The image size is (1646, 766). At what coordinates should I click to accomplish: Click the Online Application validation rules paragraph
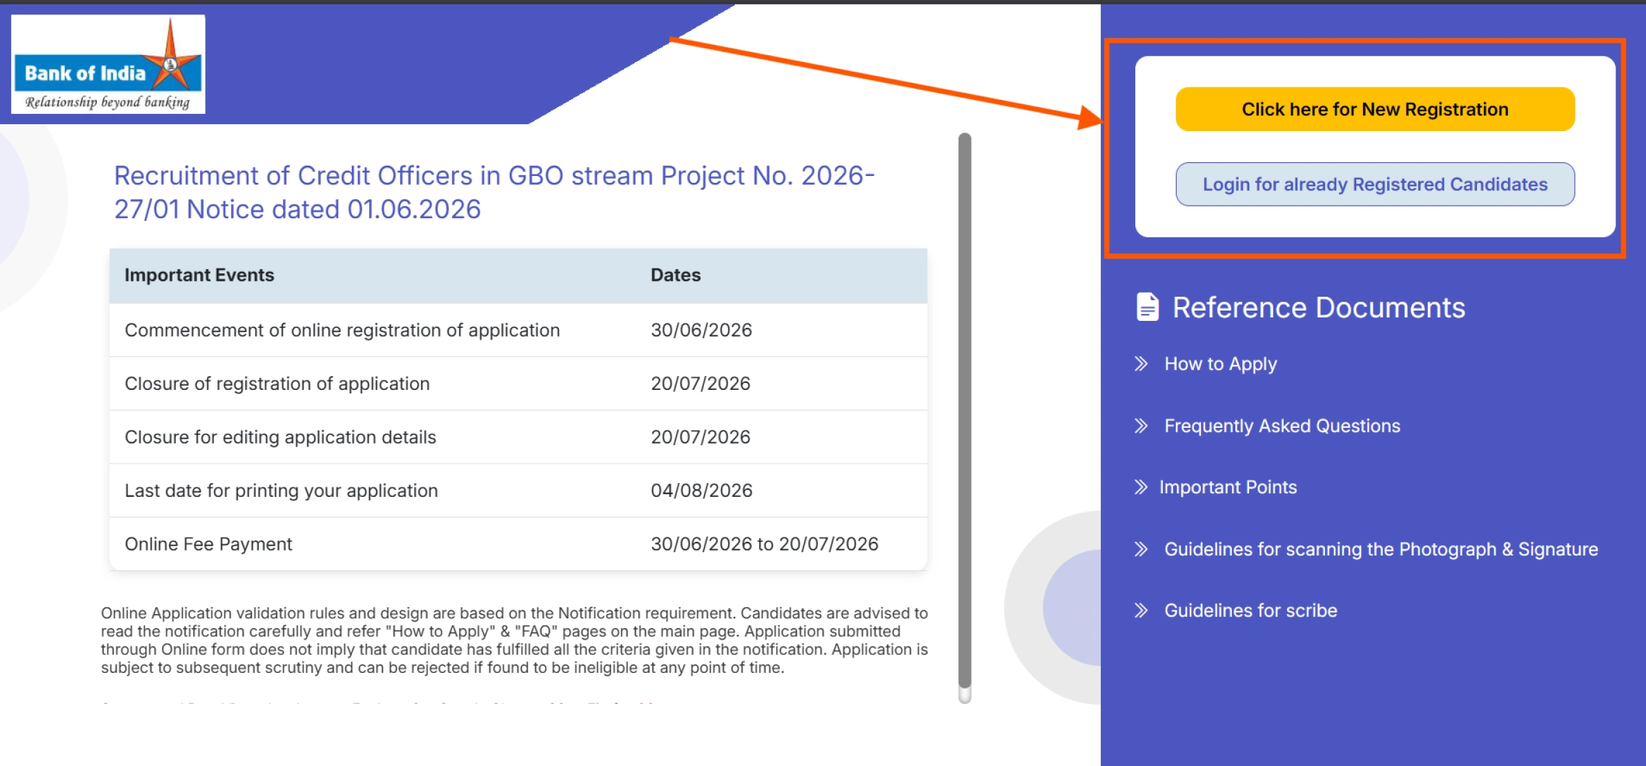pyautogui.click(x=514, y=640)
